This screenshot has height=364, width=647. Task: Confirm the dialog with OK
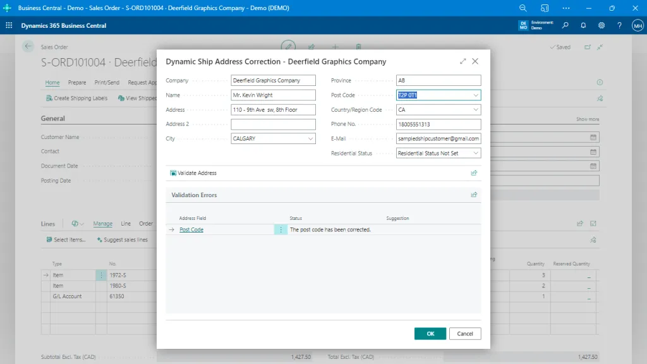[x=430, y=333]
